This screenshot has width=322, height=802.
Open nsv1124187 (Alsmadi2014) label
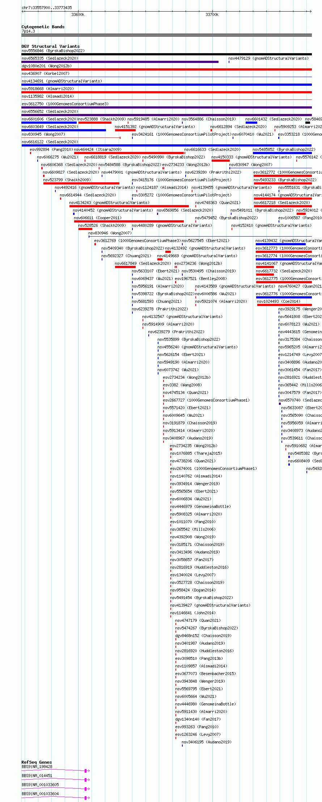[x=162, y=188]
